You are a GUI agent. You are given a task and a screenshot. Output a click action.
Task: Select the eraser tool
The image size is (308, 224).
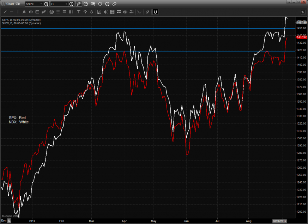point(147,12)
